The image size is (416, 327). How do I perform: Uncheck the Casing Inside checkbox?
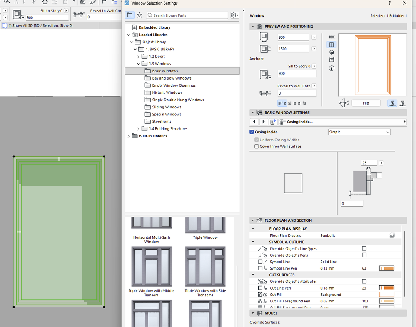252,132
